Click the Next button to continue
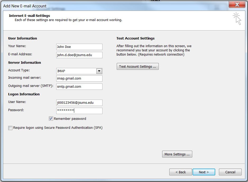This screenshot has height=182, width=248. 204,172
